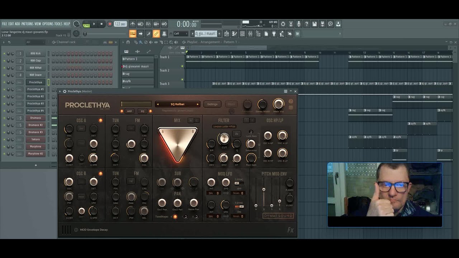Click the download arrow icon at toolbar end
Screen dimensions: 459x258
point(338,24)
